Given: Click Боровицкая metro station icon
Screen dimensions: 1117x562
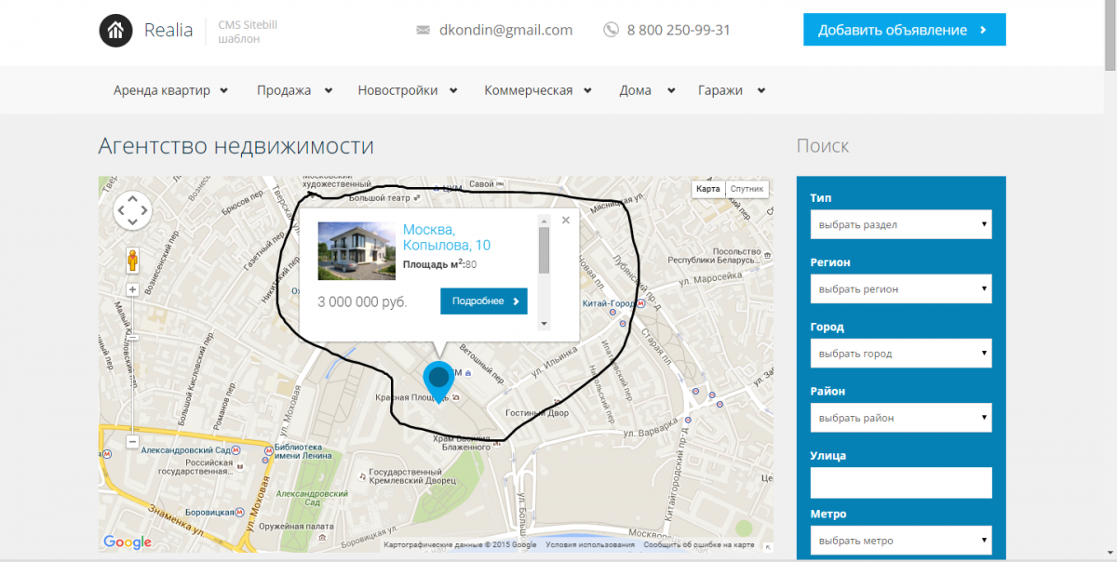Looking at the screenshot, I should pyautogui.click(x=239, y=511).
